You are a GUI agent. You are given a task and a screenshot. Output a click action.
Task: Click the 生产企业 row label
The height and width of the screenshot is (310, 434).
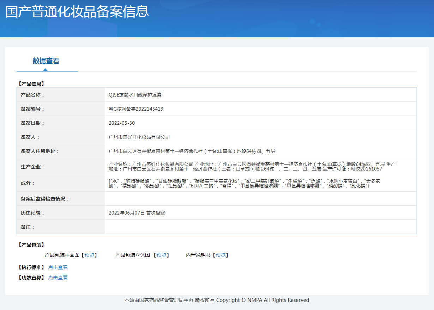tap(33, 167)
